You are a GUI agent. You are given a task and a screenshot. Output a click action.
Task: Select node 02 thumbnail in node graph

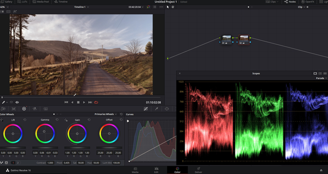coord(244,38)
